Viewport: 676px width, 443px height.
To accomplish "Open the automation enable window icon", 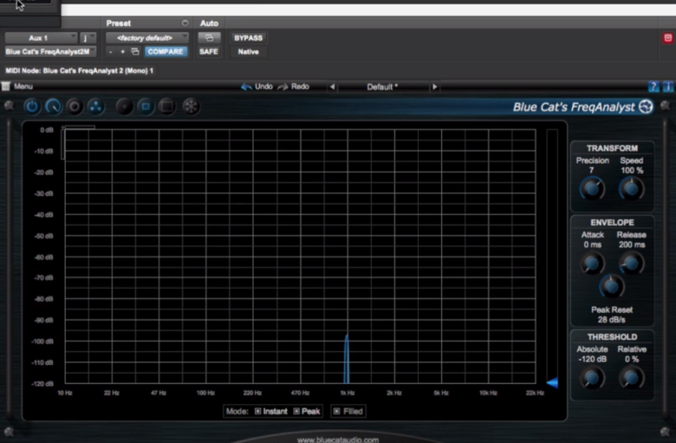I will click(209, 38).
